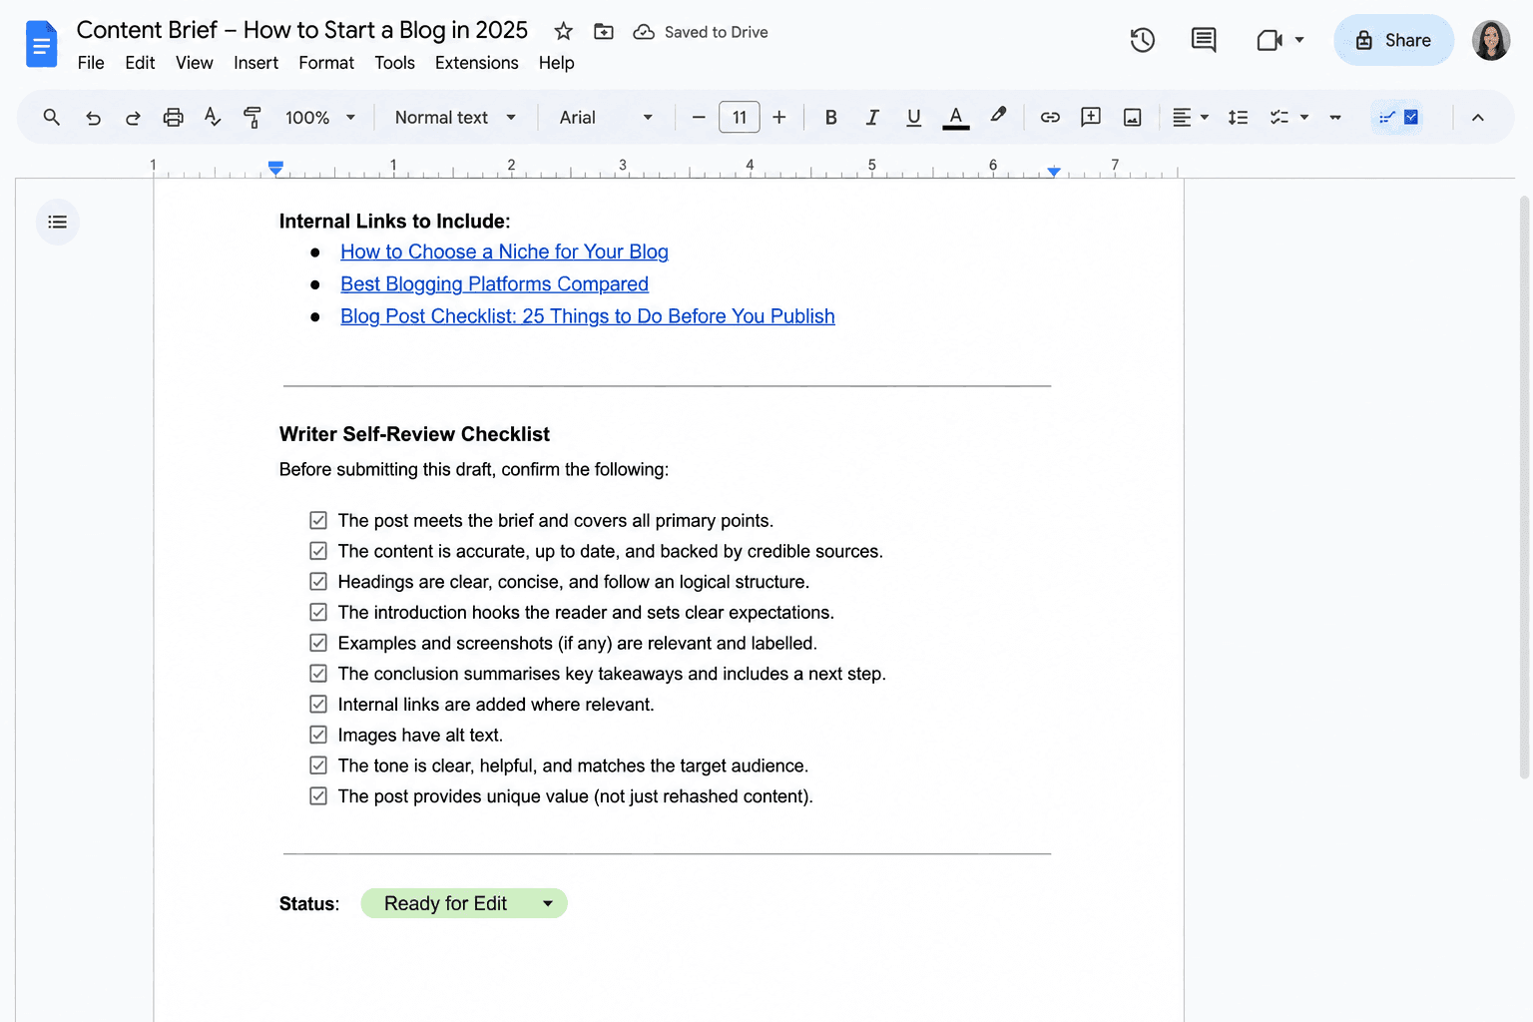This screenshot has width=1533, height=1022.
Task: Open text alignment dropdown
Action: coord(1190,117)
